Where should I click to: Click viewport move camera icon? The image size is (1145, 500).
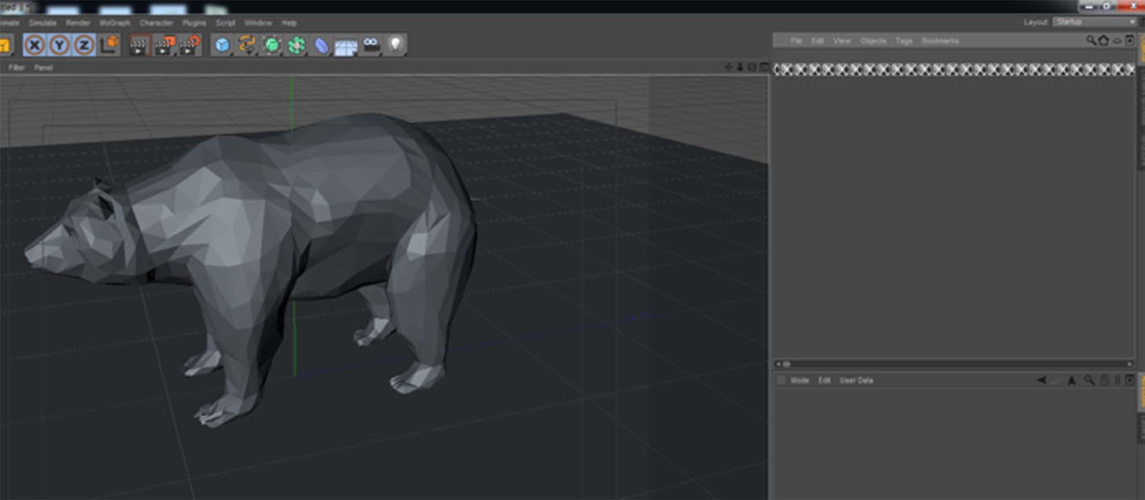click(729, 67)
